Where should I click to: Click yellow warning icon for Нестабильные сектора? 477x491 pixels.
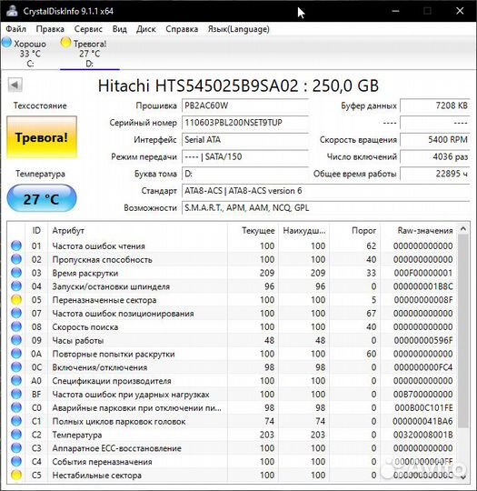point(16,475)
